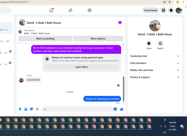The image size is (187, 136).
Task: Click the Find friends button
Action: (x=150, y=10)
